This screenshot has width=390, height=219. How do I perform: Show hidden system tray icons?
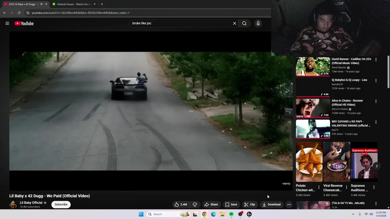pos(353,214)
